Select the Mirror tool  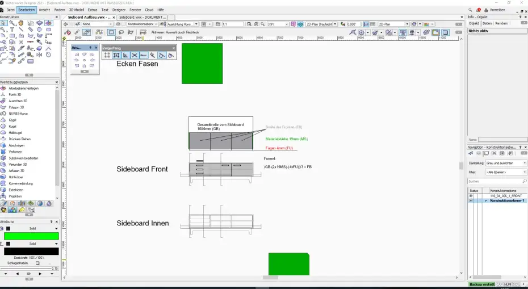pyautogui.click(x=39, y=55)
